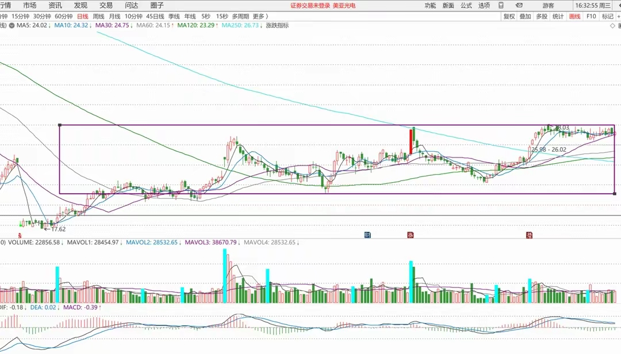The height and width of the screenshot is (354, 621).
Task: Click the DEA: 0.02 value
Action: [43, 307]
